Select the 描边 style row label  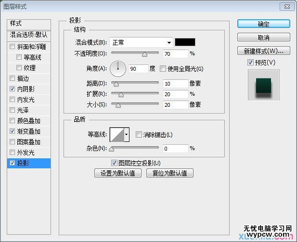[23, 78]
